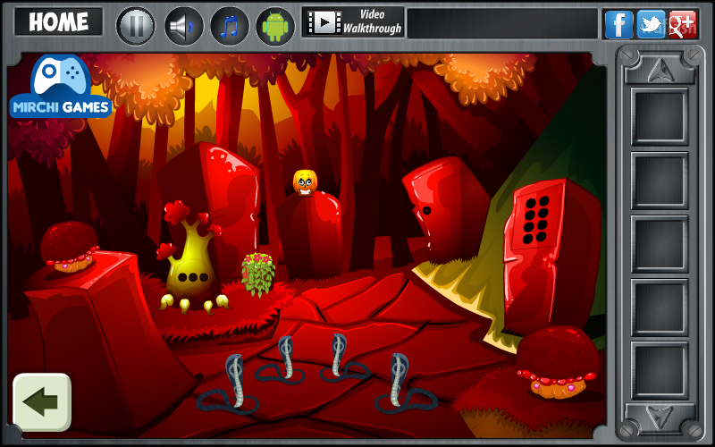Click the single hole on the leaning stone
The image size is (715, 447).
tap(426, 210)
